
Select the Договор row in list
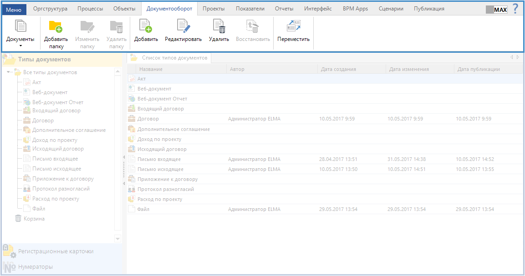click(148, 119)
